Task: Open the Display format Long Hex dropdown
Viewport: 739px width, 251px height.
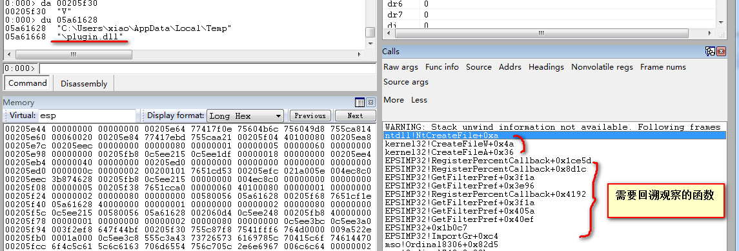Action: pyautogui.click(x=245, y=116)
